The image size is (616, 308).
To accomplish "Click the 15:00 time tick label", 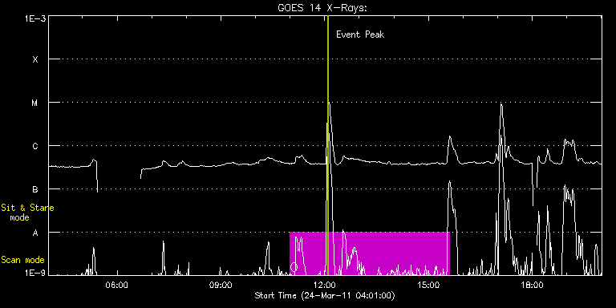I will point(428,285).
